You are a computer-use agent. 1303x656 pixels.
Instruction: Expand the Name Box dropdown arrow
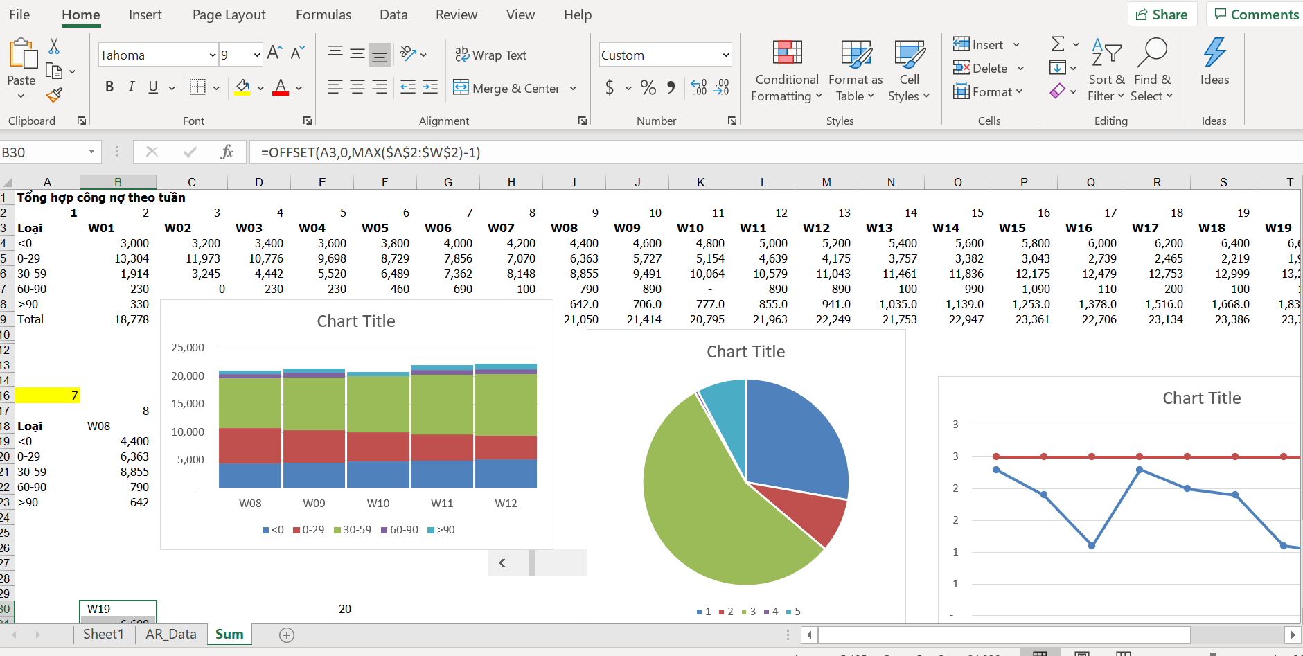[91, 152]
